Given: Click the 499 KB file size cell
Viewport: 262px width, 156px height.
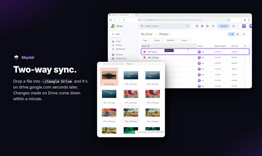Looking at the screenshot, I should pyautogui.click(x=234, y=81).
